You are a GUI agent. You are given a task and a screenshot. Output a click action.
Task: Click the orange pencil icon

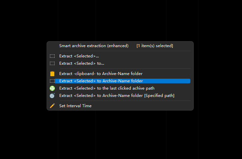52,106
